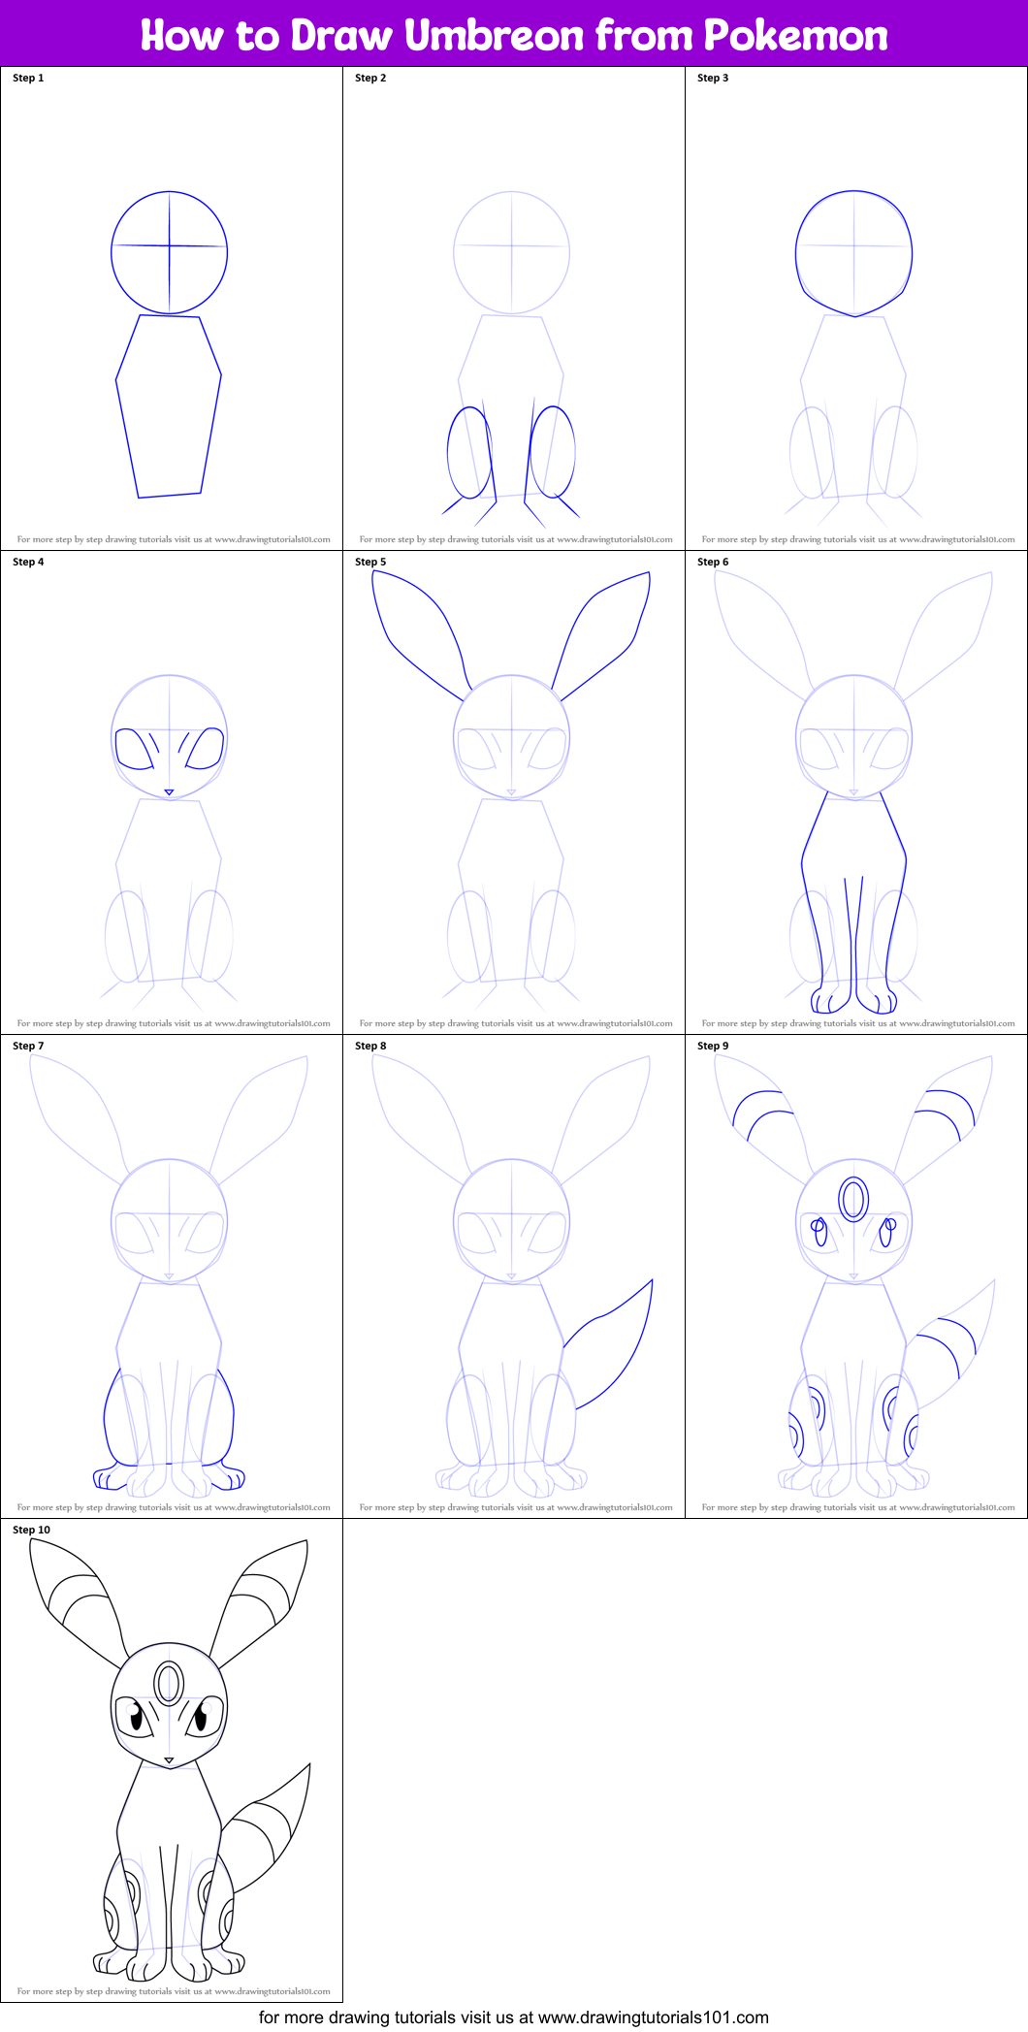1028x2032 pixels.
Task: Click the 'Step 7' label
Action: click(28, 1046)
